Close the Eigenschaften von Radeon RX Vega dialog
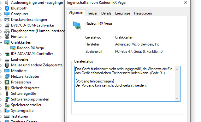 [185, 2]
